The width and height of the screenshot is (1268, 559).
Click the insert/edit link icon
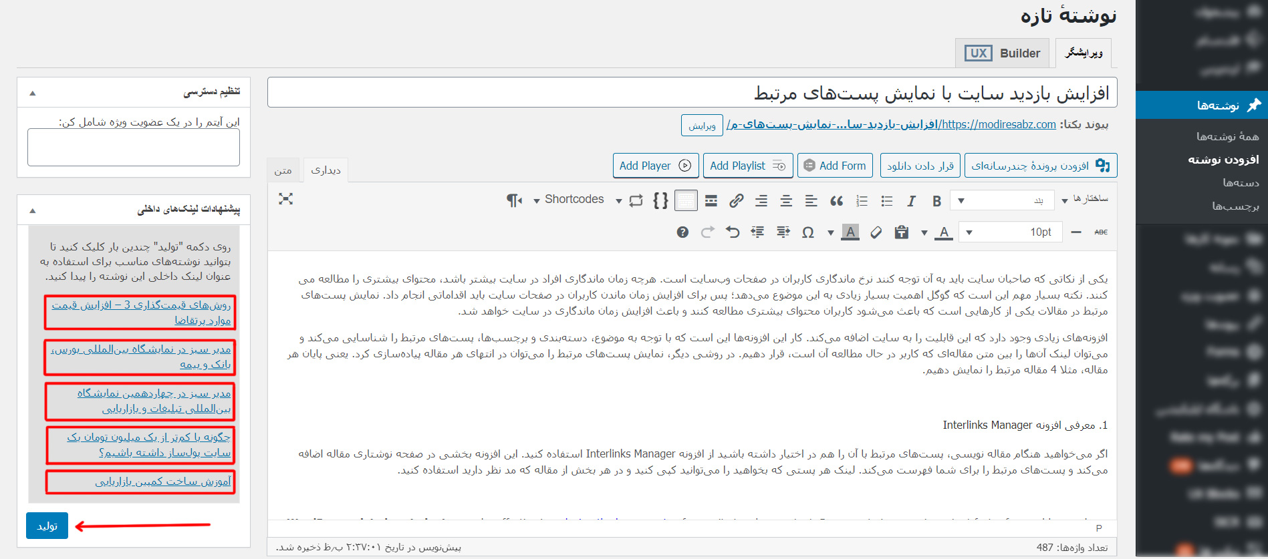point(736,200)
